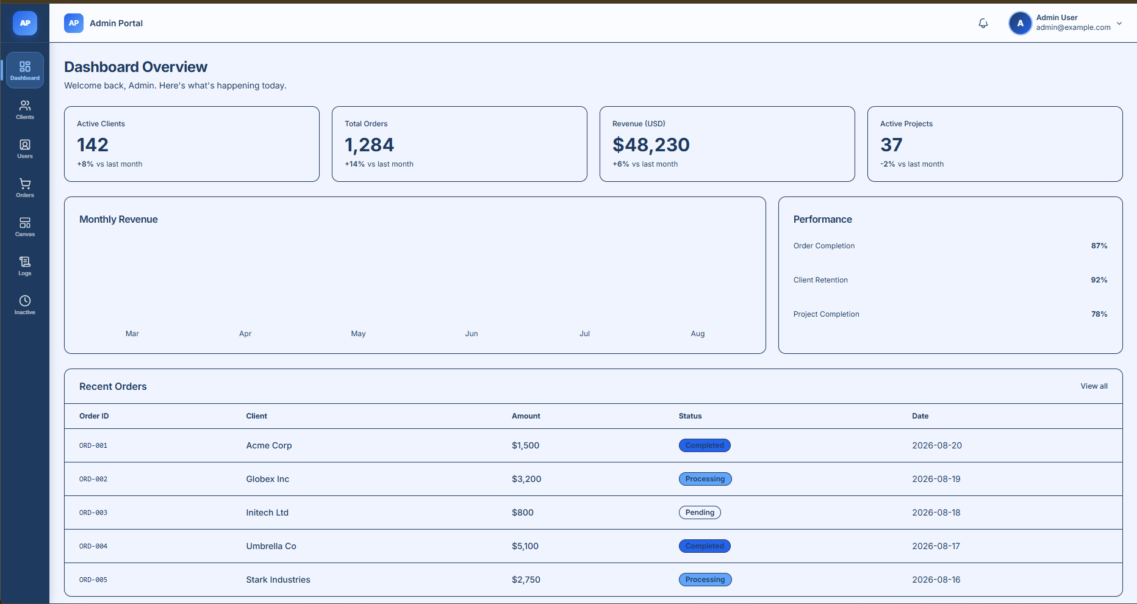Click date 2026-08-16
Viewport: 1137px width, 604px height.
coord(936,580)
